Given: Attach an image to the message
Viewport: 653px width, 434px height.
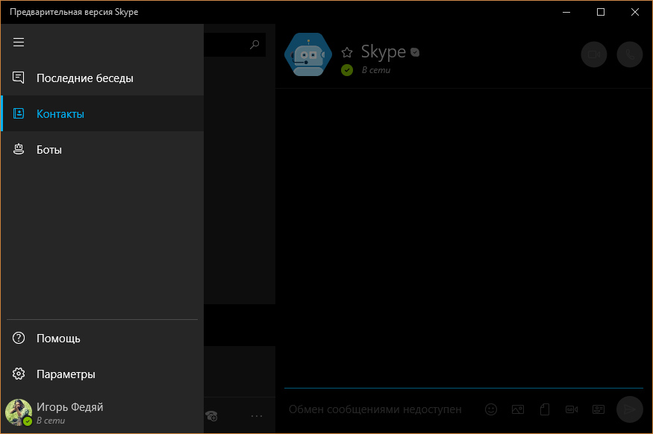Looking at the screenshot, I should [518, 409].
